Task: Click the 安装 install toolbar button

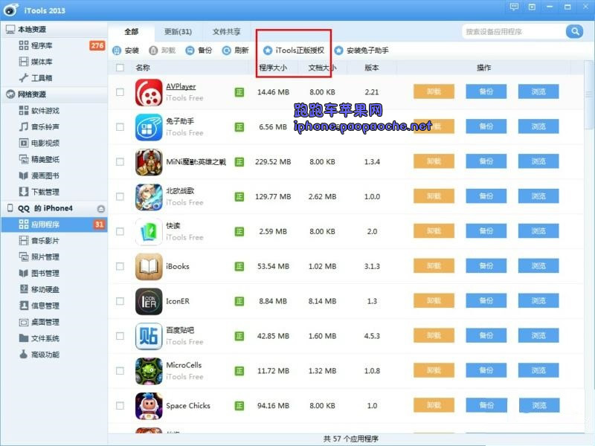Action: (126, 50)
